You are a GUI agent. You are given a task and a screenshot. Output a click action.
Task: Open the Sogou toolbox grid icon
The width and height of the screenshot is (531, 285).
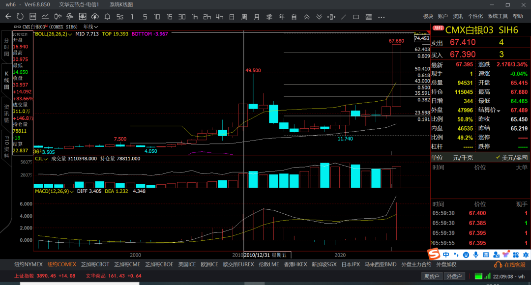click(x=516, y=255)
